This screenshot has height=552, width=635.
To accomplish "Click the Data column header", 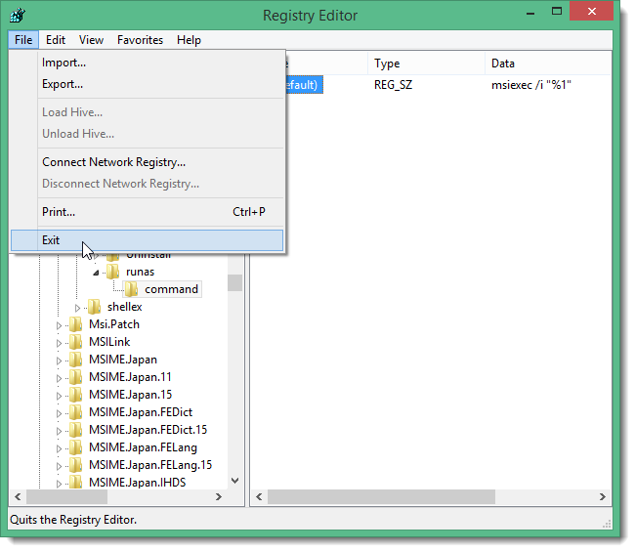I will pos(547,64).
